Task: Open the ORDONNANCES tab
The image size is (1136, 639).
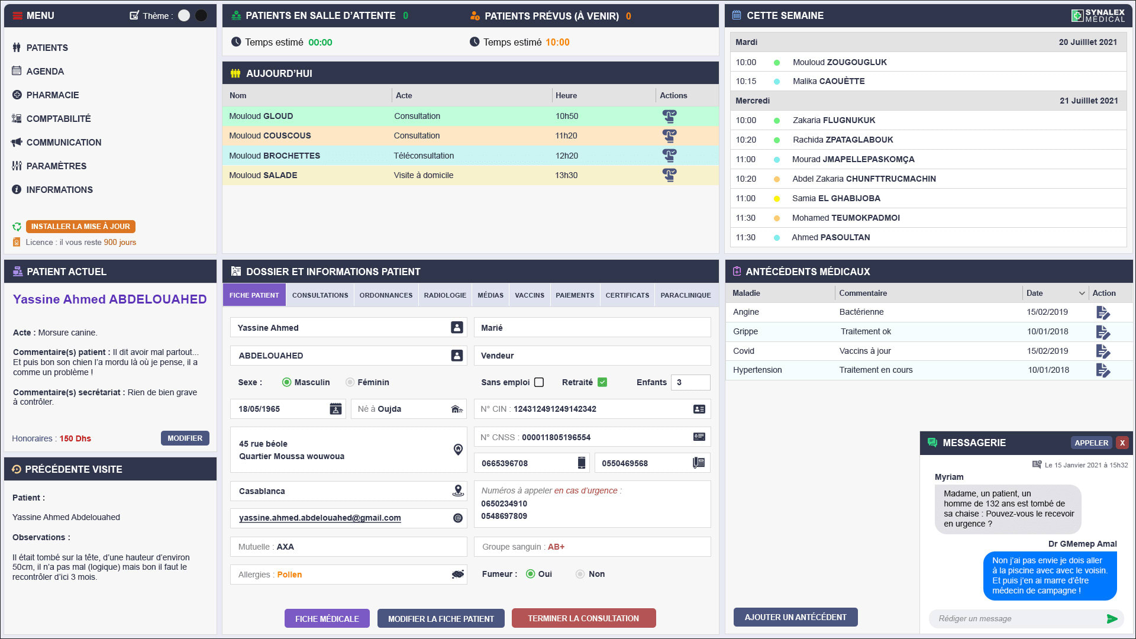Action: [x=386, y=295]
